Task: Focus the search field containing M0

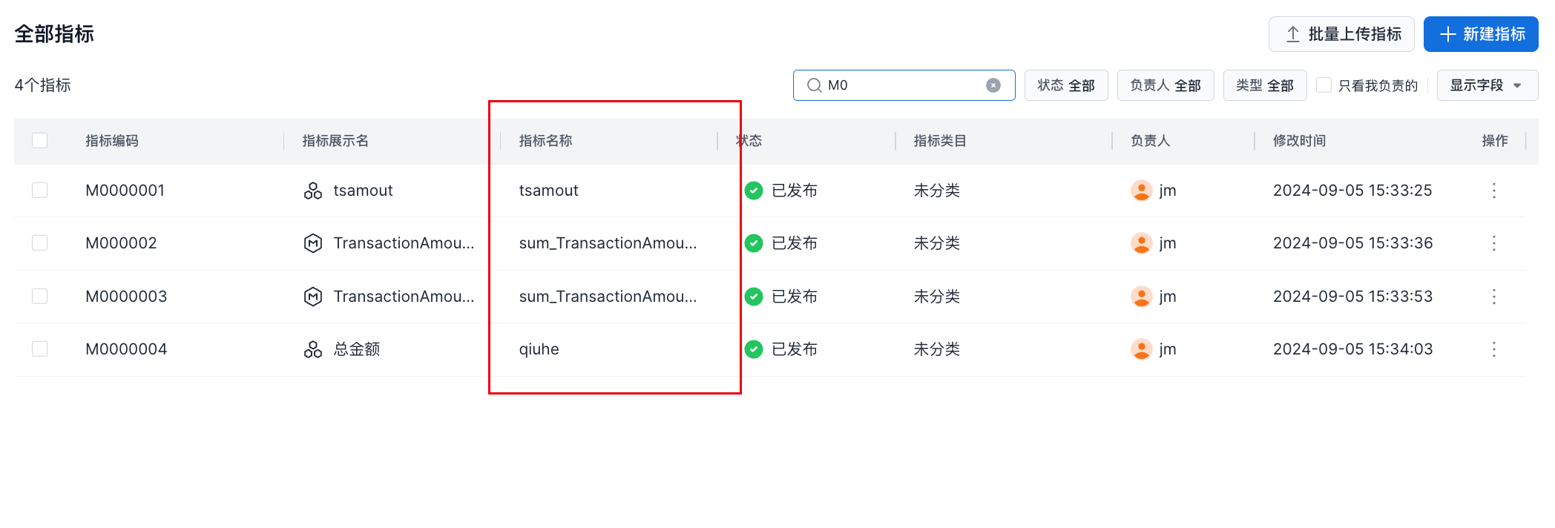Action: pos(905,85)
